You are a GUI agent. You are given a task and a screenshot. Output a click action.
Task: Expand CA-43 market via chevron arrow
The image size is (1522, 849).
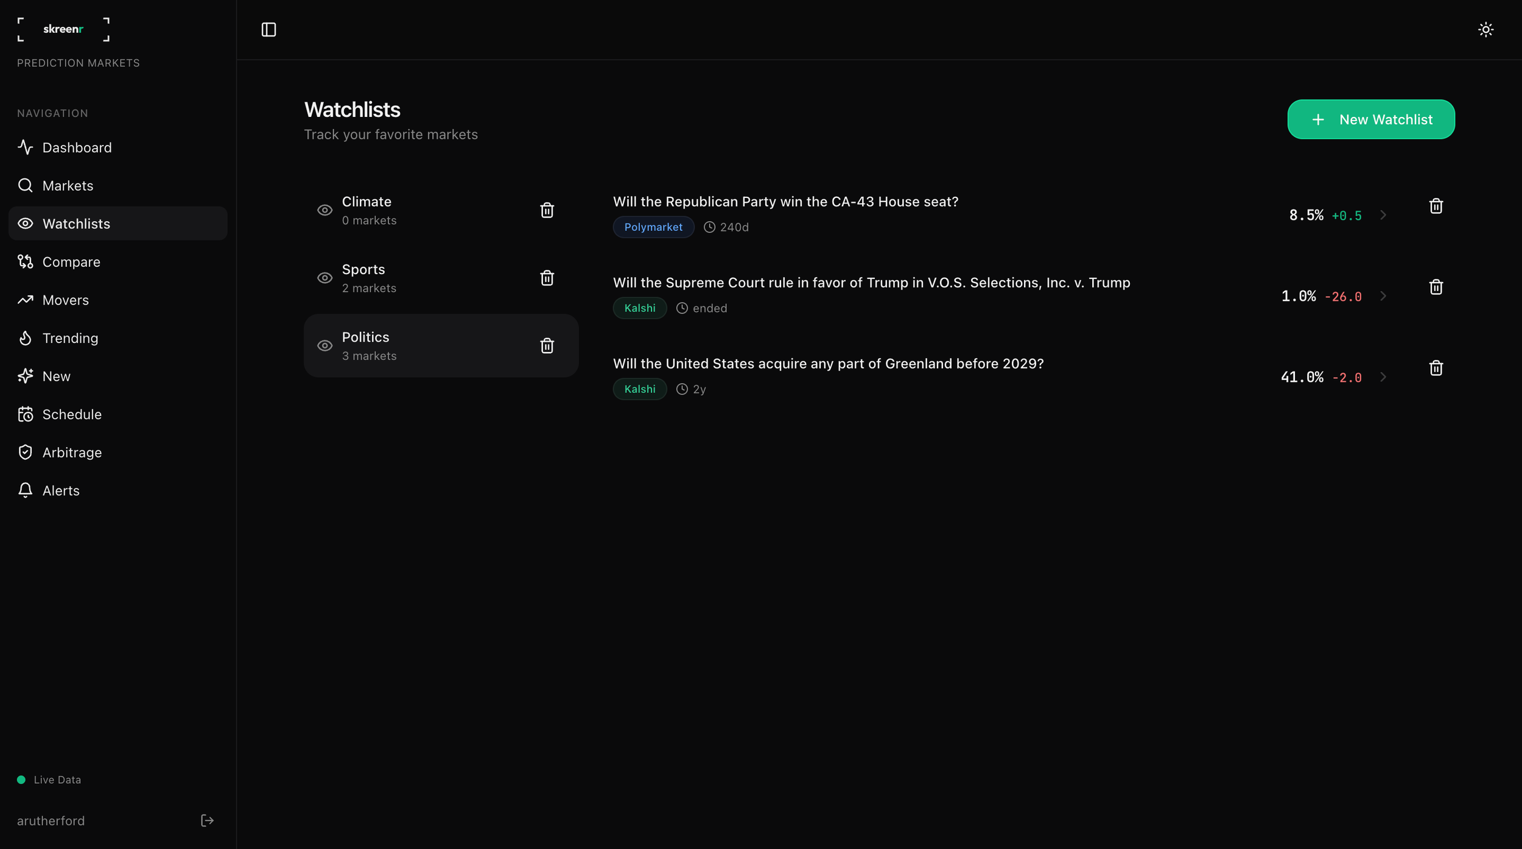tap(1383, 215)
